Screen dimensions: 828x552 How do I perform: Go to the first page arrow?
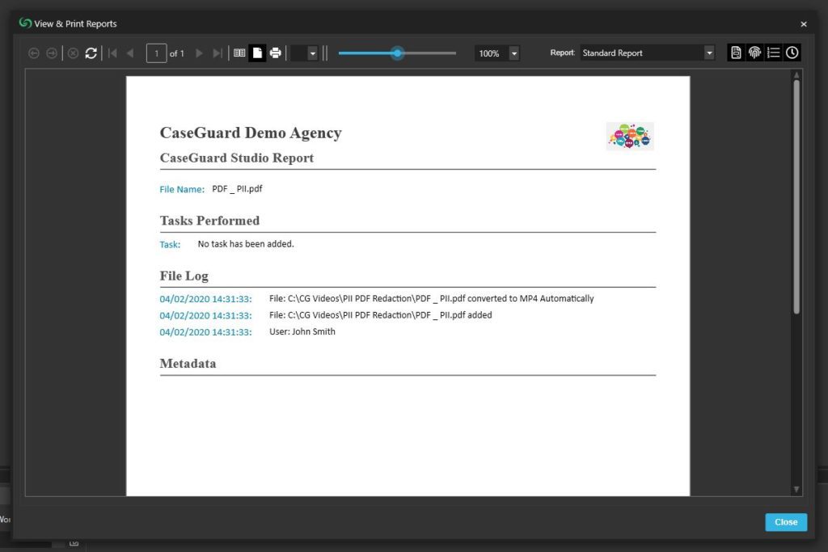112,53
